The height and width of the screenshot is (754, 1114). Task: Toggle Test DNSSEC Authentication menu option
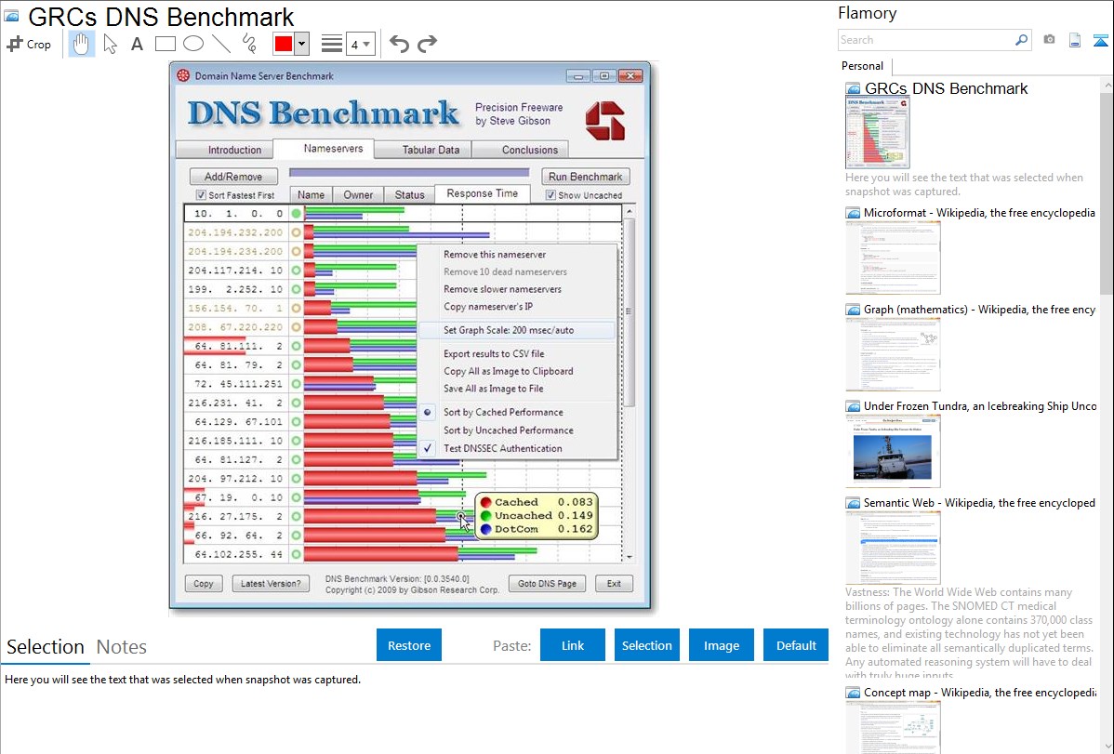tap(503, 448)
